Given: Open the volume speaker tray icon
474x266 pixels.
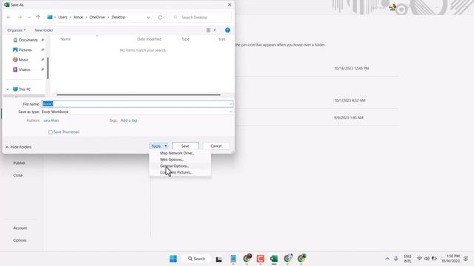Looking at the screenshot, I should coord(427,259).
